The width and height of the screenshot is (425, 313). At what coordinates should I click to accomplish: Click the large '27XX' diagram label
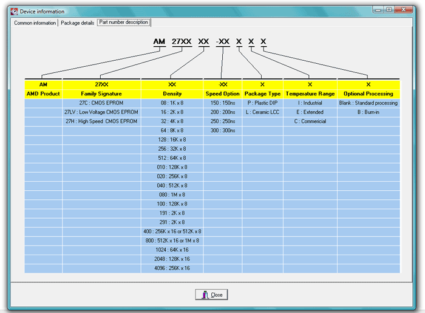tap(182, 41)
